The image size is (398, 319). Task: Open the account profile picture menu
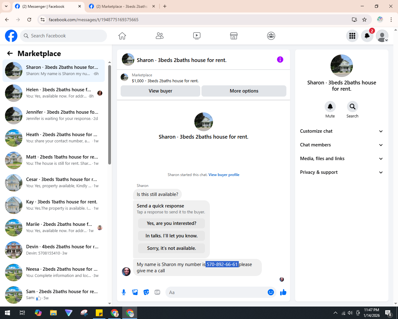click(x=382, y=36)
